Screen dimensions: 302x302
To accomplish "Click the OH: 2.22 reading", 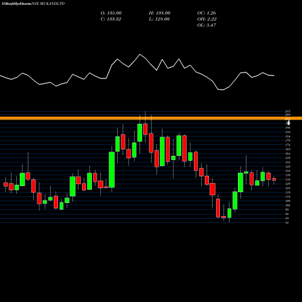I will 207,19.
